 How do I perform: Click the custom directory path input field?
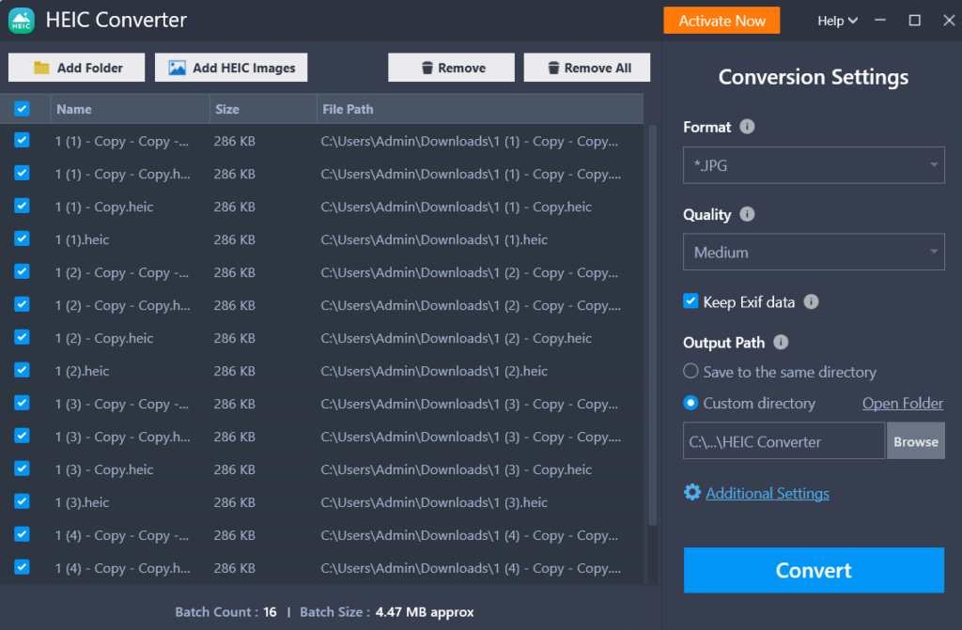[x=784, y=441]
